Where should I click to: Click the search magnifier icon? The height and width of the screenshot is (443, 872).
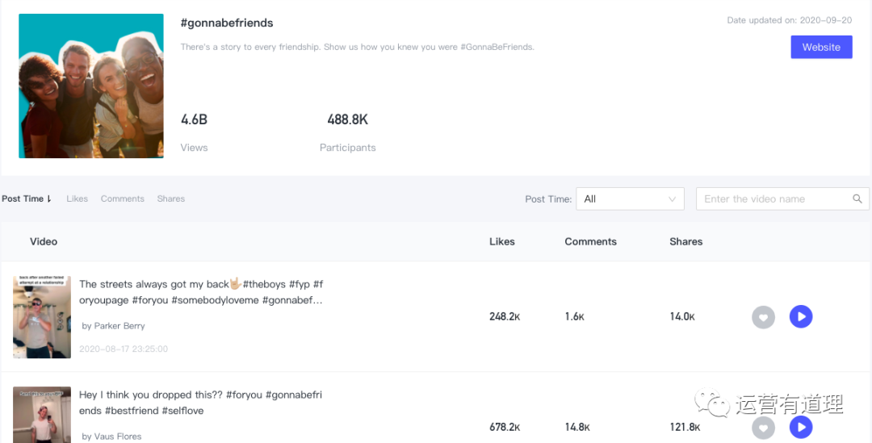(857, 199)
